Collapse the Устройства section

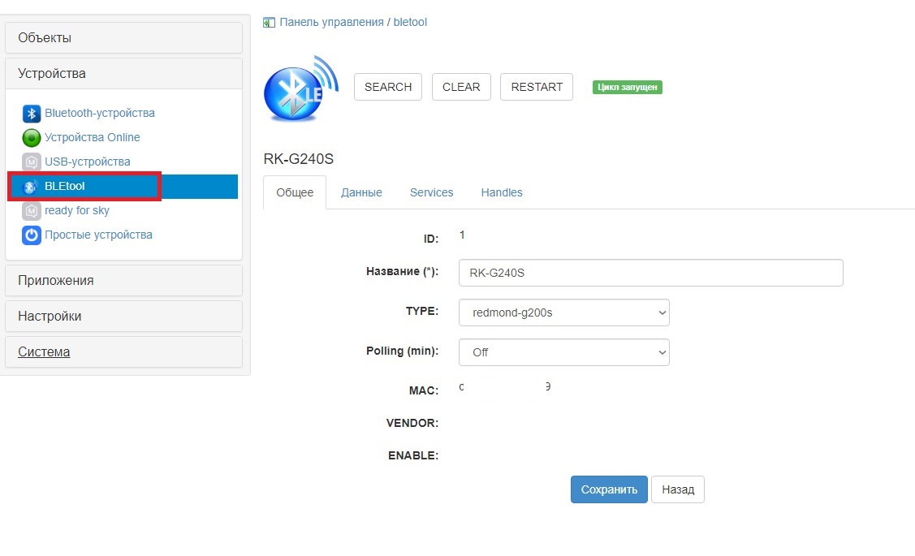click(123, 74)
